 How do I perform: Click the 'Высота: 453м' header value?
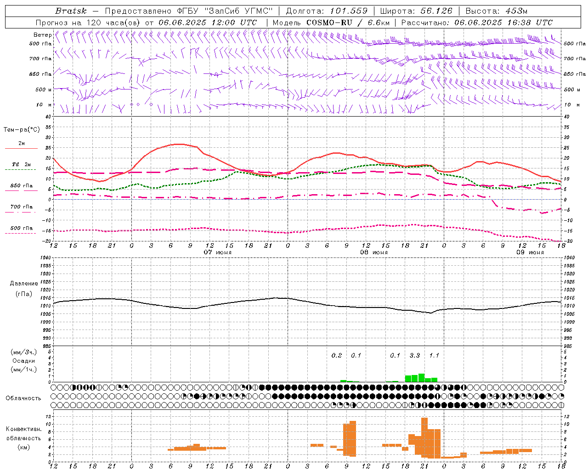click(x=497, y=11)
